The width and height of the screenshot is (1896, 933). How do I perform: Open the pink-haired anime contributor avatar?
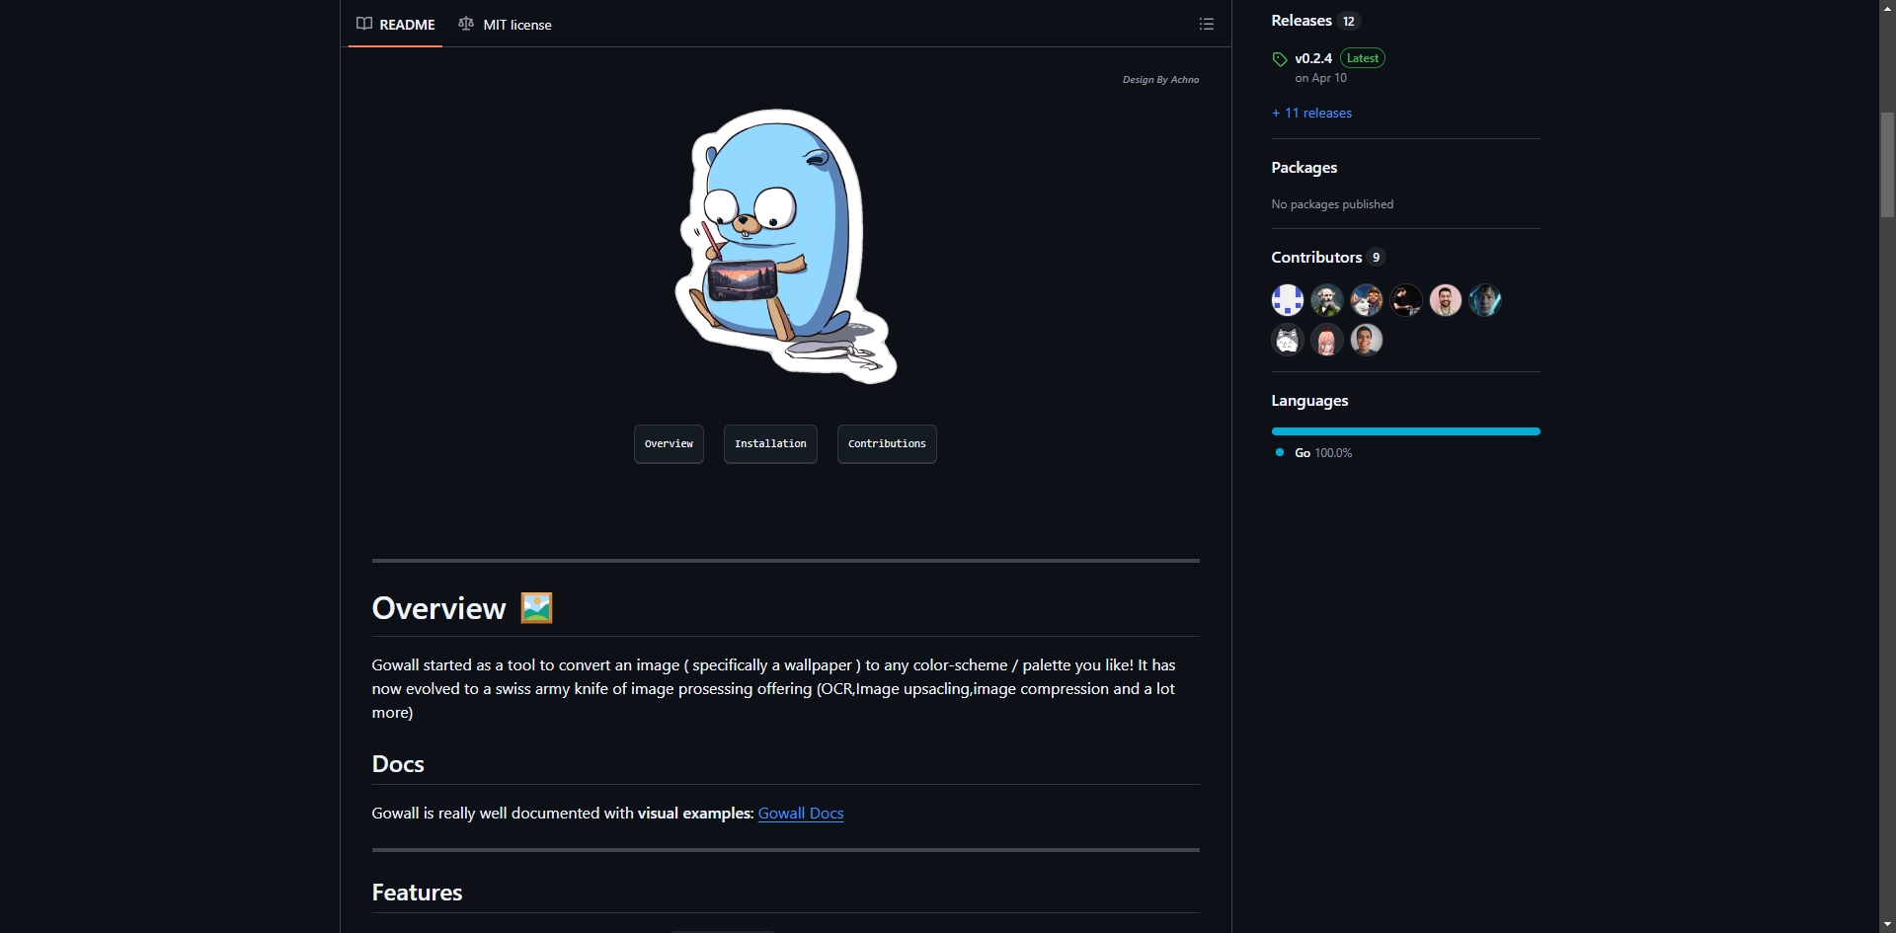click(1327, 340)
